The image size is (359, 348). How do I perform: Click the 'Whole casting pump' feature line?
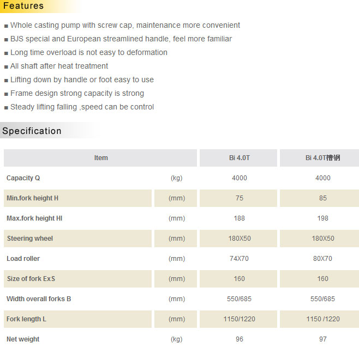pos(125,25)
